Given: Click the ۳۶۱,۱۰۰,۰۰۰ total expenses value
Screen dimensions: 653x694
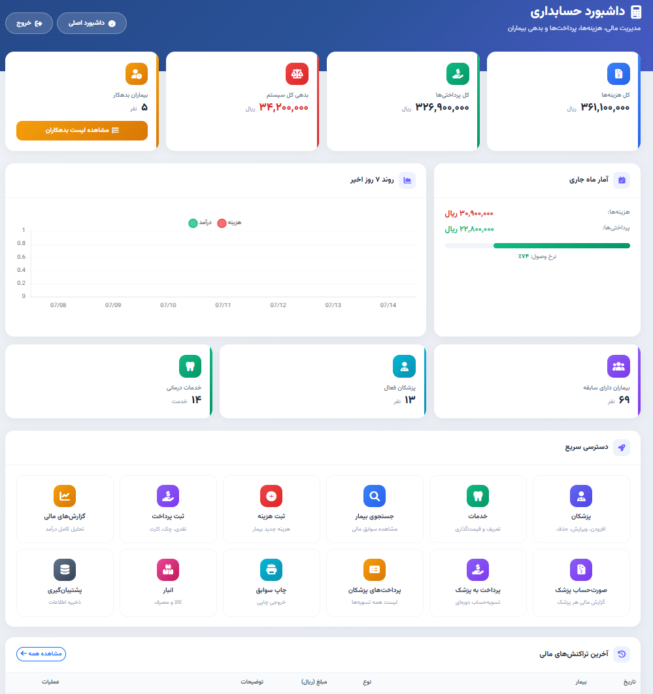Looking at the screenshot, I should point(605,107).
